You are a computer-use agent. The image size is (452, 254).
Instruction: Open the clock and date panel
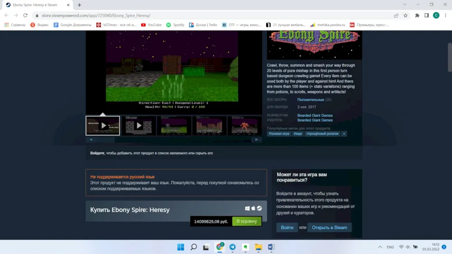click(431, 247)
